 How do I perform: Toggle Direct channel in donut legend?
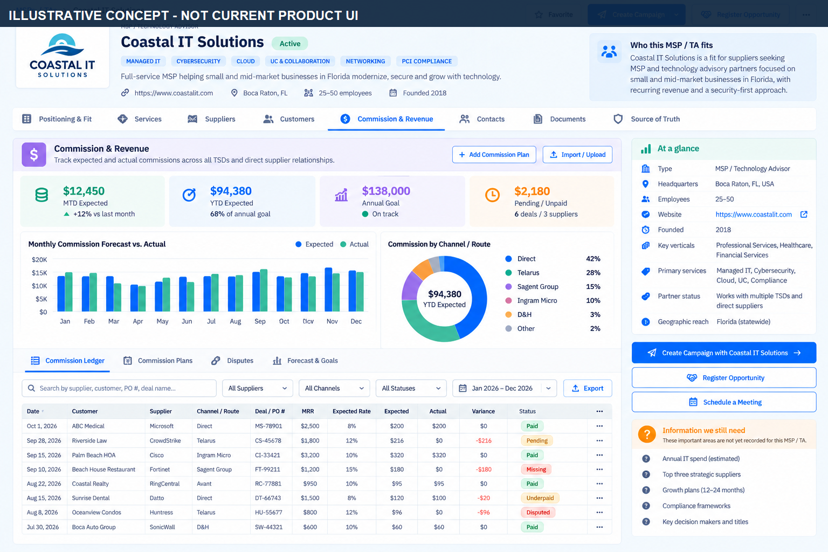pyautogui.click(x=520, y=259)
